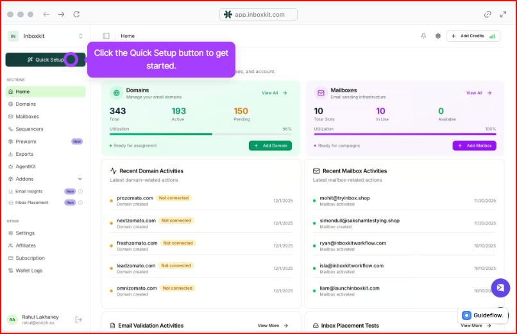Toggle the sidebar panel icon

click(106, 36)
